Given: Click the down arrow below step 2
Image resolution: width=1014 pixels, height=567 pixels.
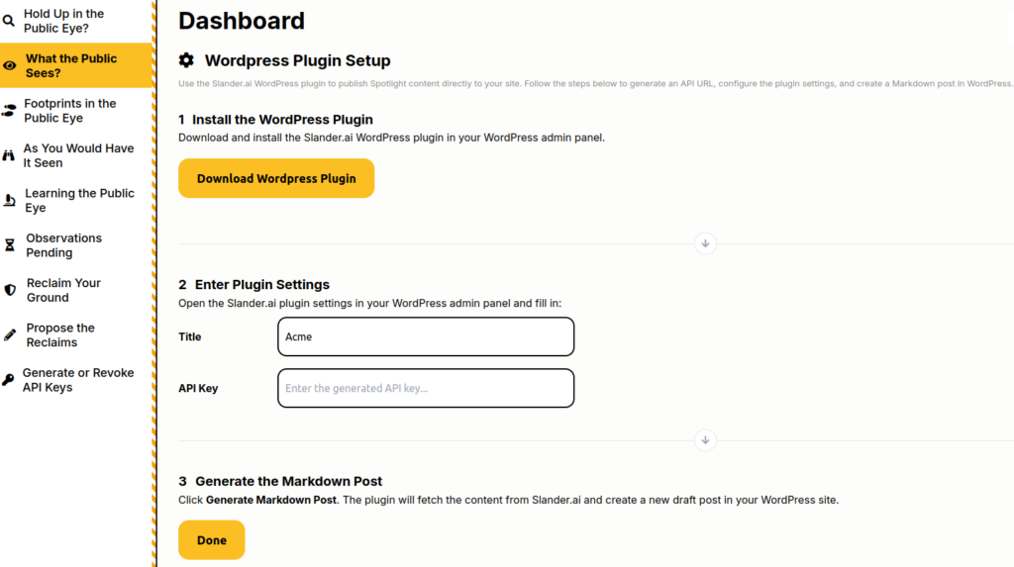Looking at the screenshot, I should tap(705, 440).
